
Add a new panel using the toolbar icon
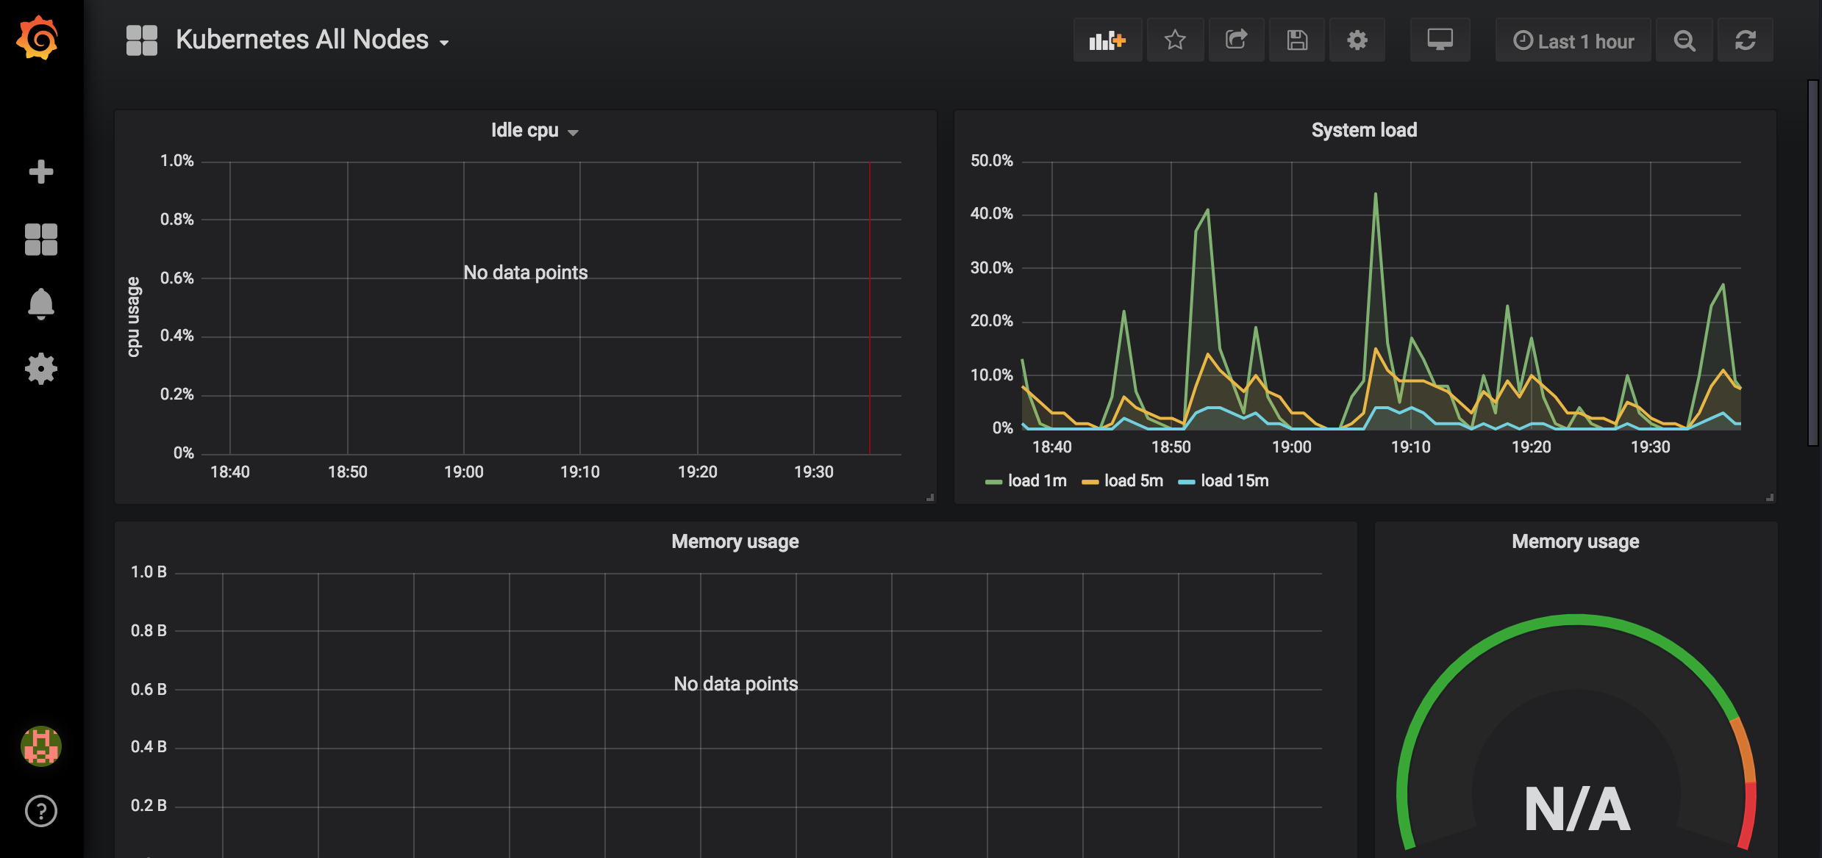[1107, 40]
